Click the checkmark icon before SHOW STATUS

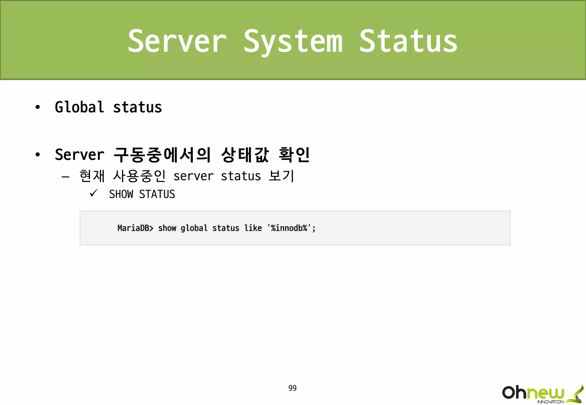pos(94,193)
